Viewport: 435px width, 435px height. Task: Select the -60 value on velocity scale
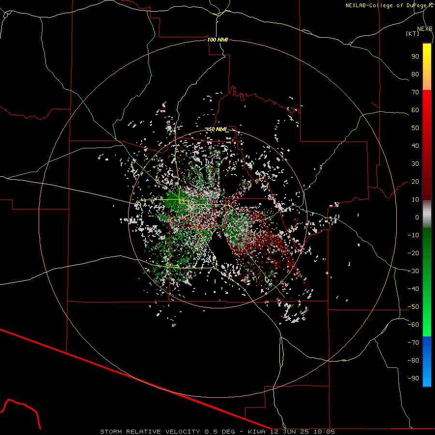(x=413, y=325)
